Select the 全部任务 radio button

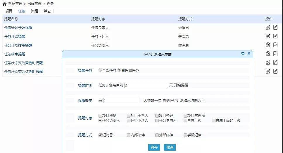click(x=100, y=70)
